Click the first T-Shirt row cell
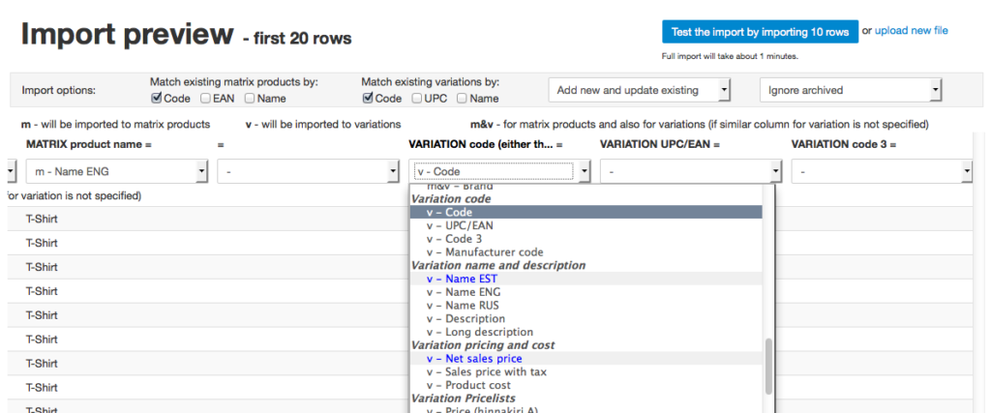 tap(42, 220)
